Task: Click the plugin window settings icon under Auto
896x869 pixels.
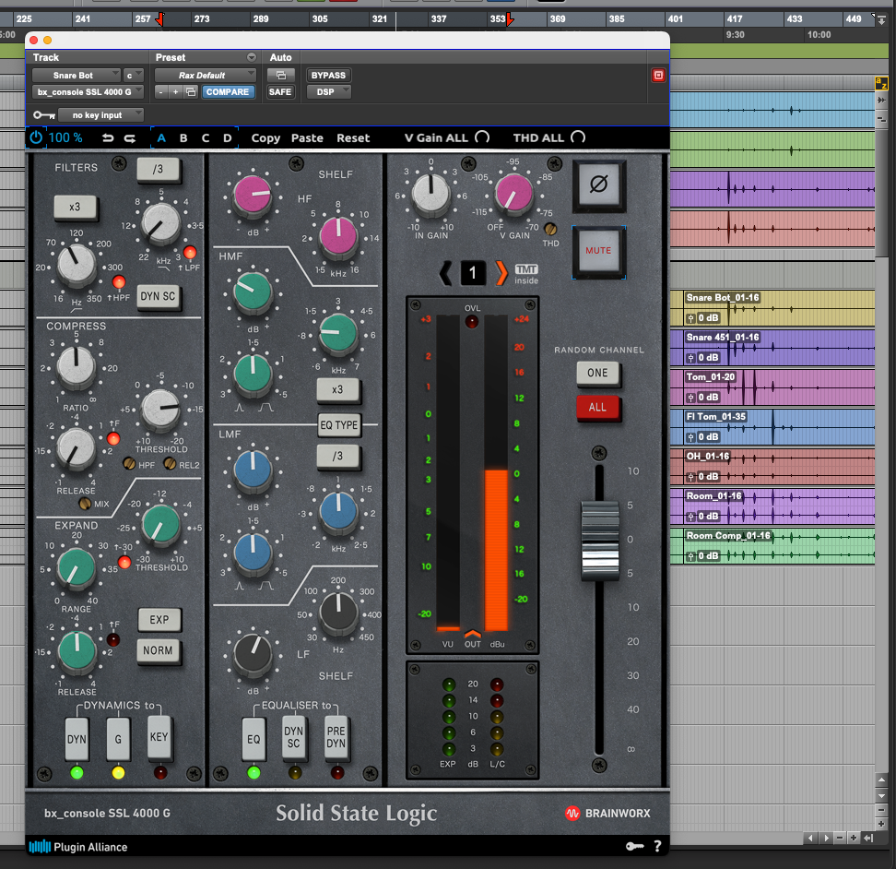Action: click(280, 76)
